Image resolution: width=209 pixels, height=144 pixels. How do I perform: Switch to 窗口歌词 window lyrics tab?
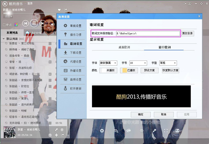(164, 47)
